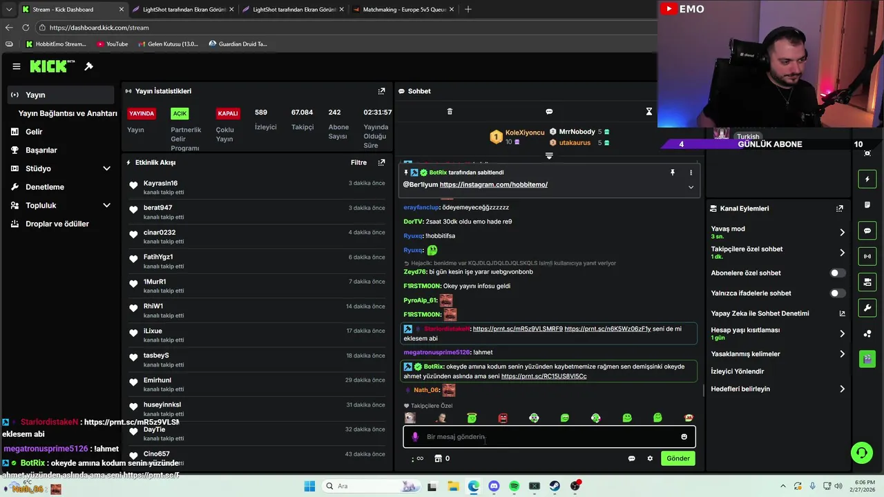Click the Windows taskbar search box
This screenshot has width=884, height=497.
[372, 486]
